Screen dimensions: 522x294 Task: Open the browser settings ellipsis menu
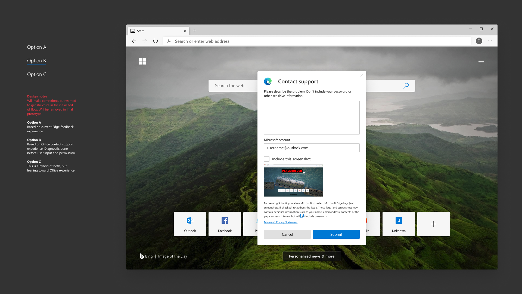[490, 41]
